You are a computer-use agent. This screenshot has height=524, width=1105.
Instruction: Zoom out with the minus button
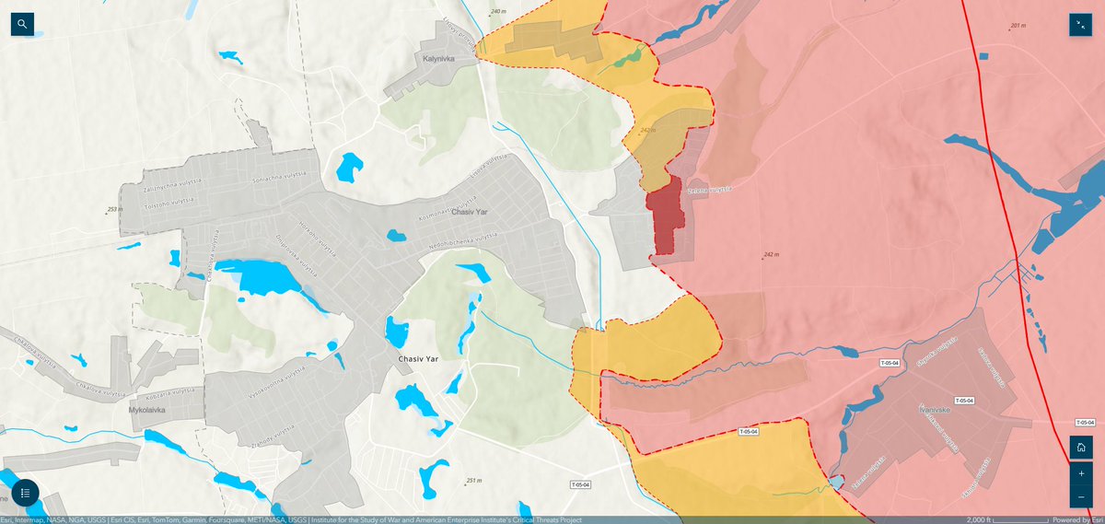coord(1081,497)
